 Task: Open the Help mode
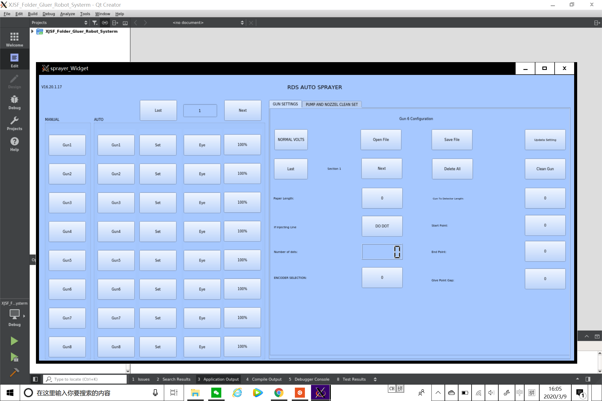click(x=14, y=144)
